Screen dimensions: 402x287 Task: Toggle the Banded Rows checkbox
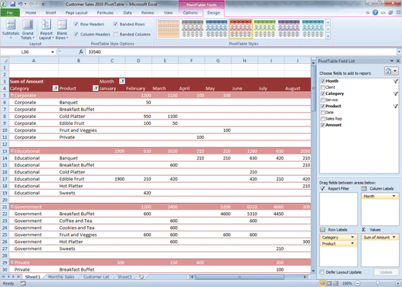click(x=115, y=24)
